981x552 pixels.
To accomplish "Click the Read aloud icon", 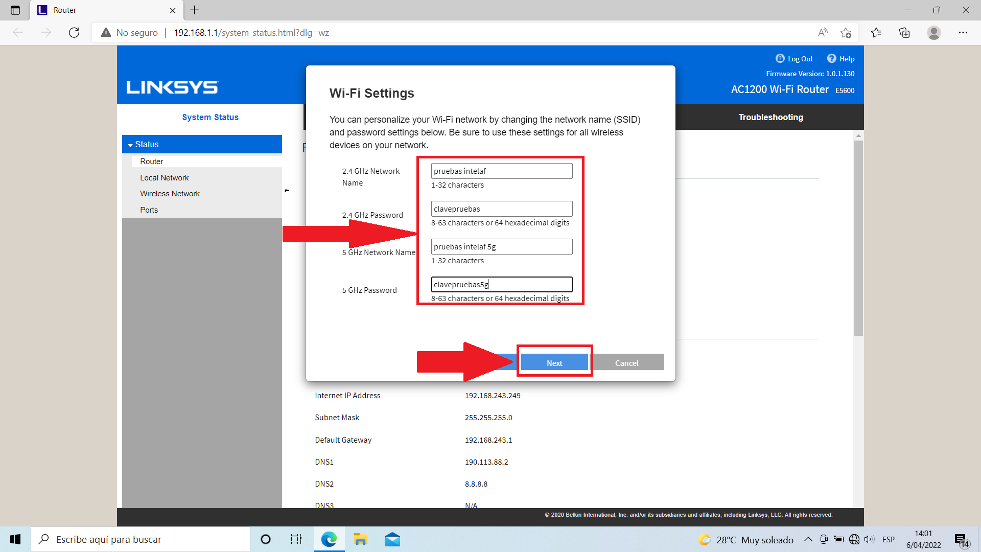I will coord(823,33).
